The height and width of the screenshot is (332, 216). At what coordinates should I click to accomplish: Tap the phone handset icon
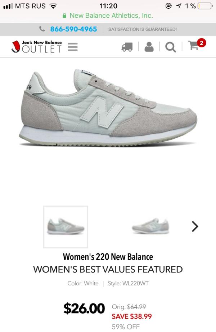42,29
